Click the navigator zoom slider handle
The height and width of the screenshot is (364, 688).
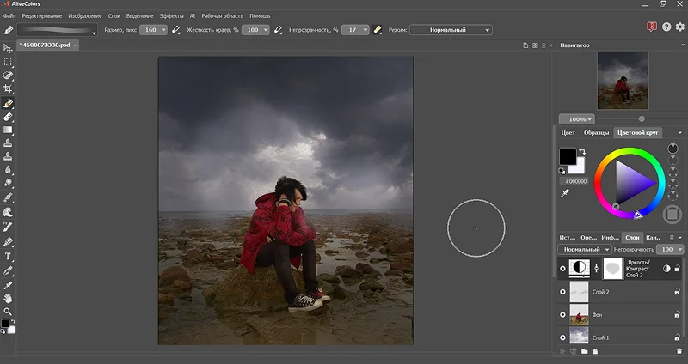coord(642,119)
